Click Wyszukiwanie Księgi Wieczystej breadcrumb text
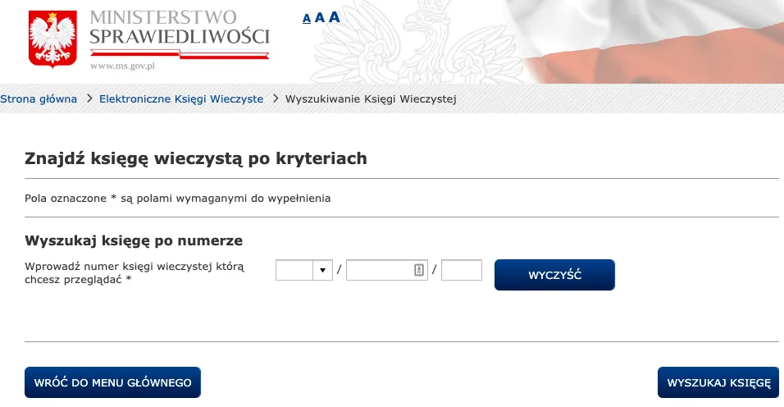 tap(371, 99)
